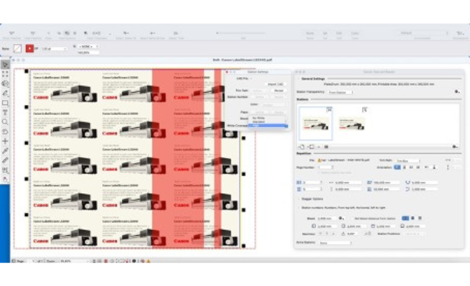
Task: Select the first highlighted bleed mode button
Action: (405, 218)
